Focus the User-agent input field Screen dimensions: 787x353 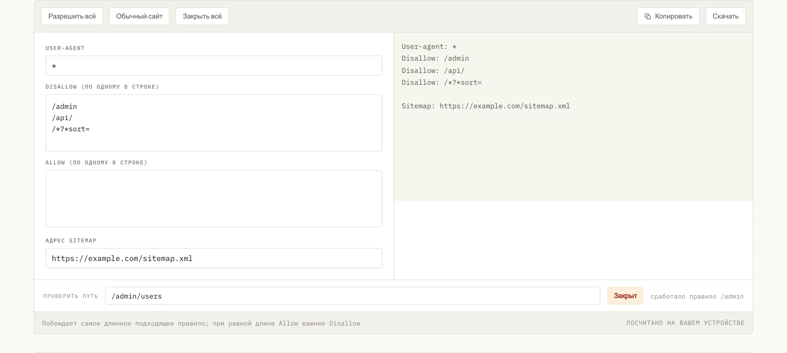tap(214, 66)
